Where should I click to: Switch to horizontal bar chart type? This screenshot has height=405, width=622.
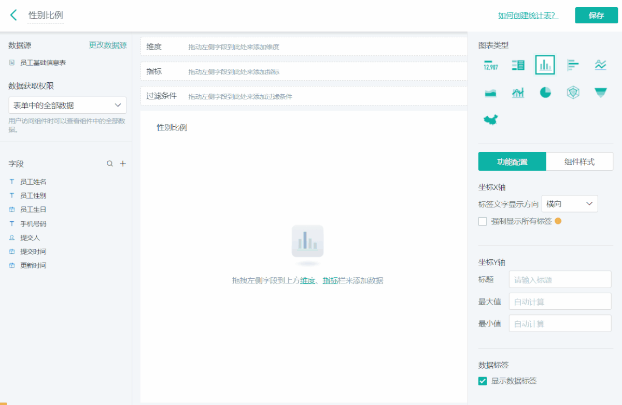click(x=573, y=65)
